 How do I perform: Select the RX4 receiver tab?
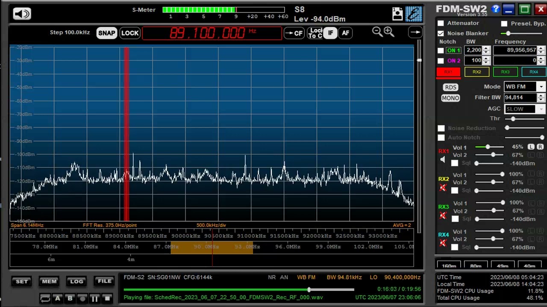point(534,72)
